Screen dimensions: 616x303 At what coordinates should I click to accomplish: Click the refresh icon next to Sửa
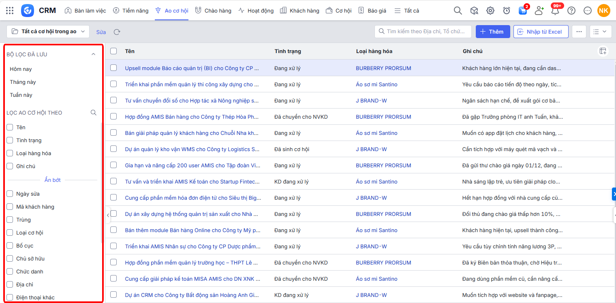click(x=117, y=32)
